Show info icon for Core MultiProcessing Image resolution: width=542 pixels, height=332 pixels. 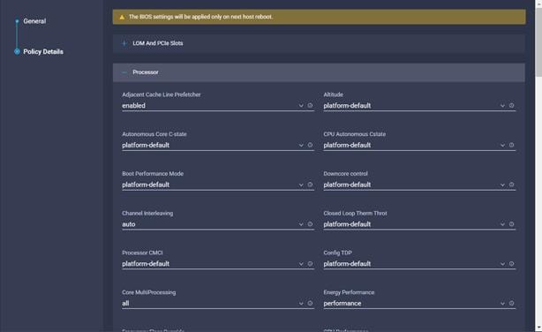(x=310, y=303)
